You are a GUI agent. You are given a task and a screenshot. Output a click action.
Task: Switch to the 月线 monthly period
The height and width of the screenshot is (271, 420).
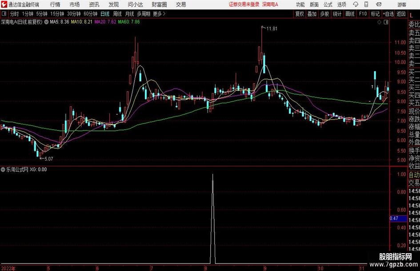(130, 14)
